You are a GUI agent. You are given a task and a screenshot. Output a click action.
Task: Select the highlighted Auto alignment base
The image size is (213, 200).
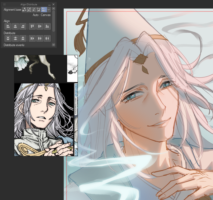(x=44, y=10)
